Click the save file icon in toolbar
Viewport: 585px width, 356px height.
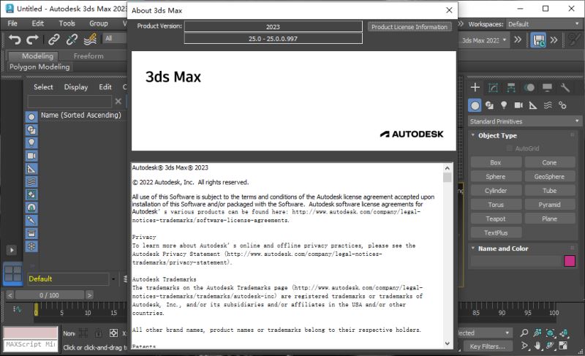click(538, 40)
